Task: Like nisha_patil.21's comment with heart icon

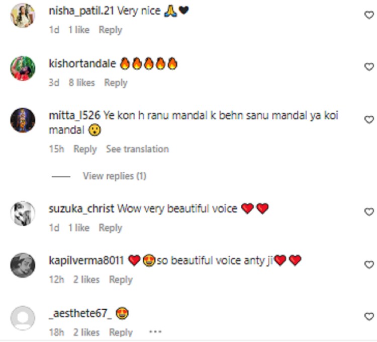Action: (369, 15)
